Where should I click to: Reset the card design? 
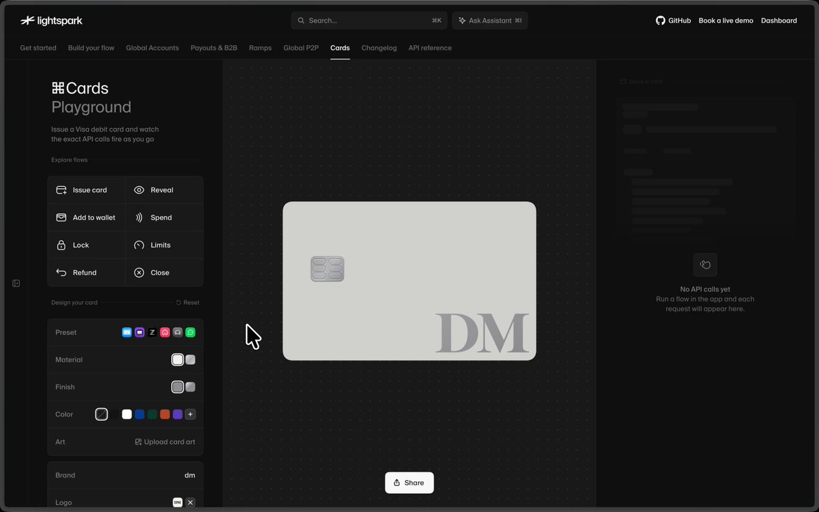click(x=188, y=302)
